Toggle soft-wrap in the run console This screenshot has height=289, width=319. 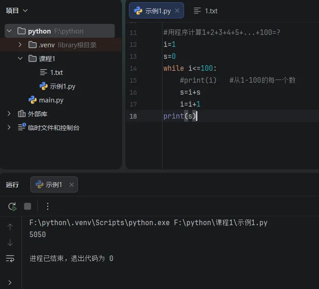click(10, 259)
